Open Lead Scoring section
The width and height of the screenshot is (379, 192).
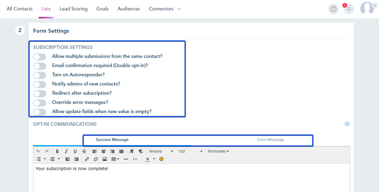point(73,9)
